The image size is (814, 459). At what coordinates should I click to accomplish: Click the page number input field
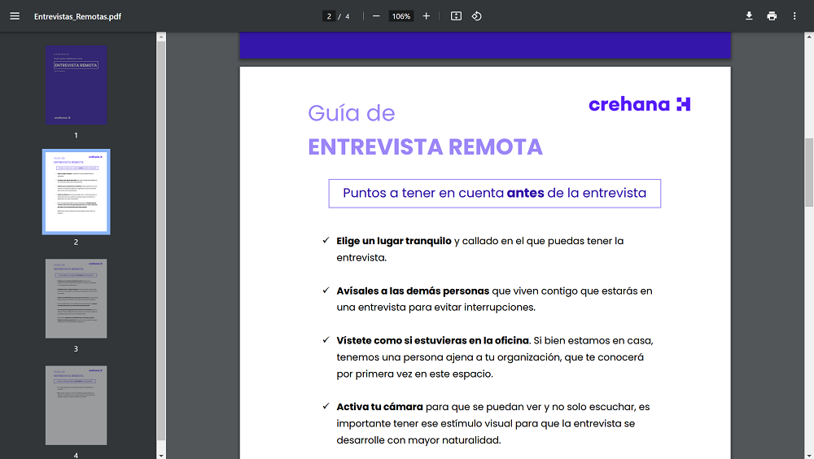[329, 16]
